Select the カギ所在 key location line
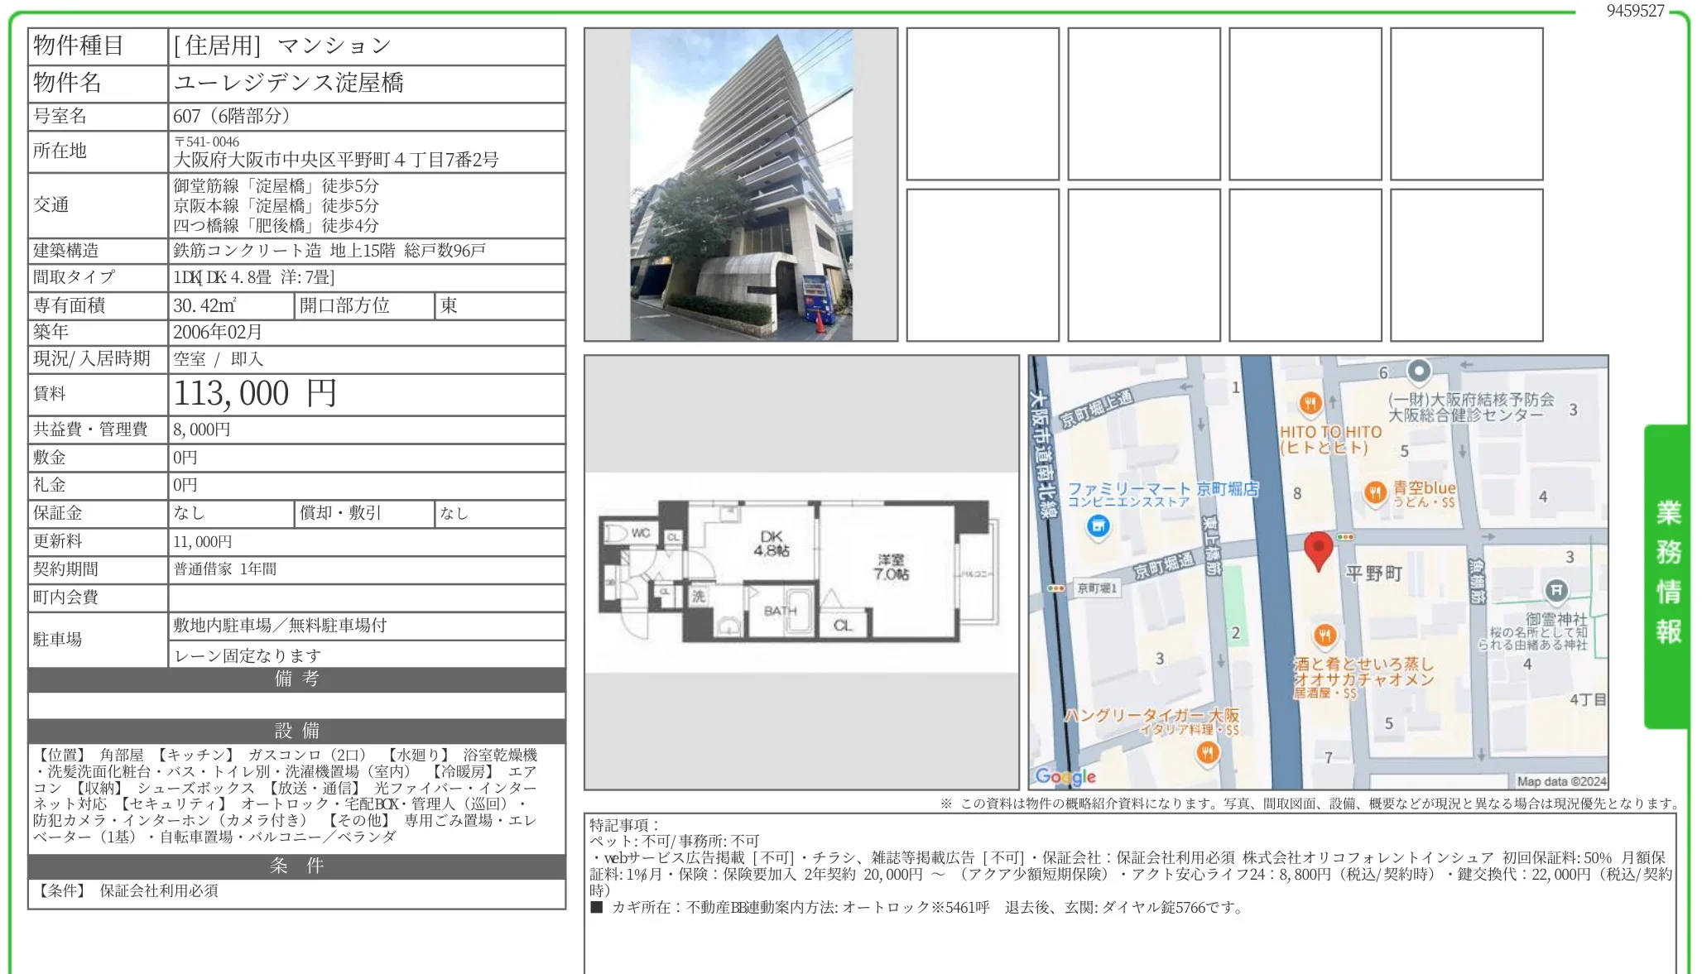The image size is (1702, 974). (x=917, y=907)
